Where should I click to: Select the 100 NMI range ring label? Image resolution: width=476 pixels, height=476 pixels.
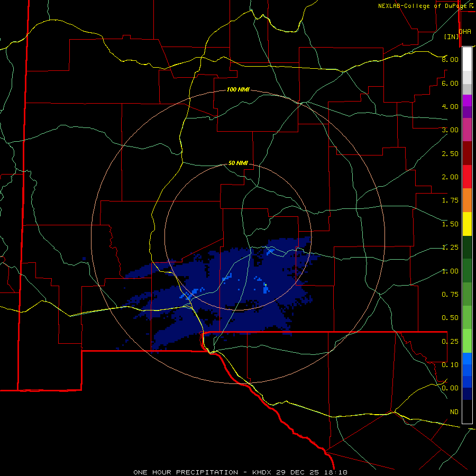[x=238, y=89]
